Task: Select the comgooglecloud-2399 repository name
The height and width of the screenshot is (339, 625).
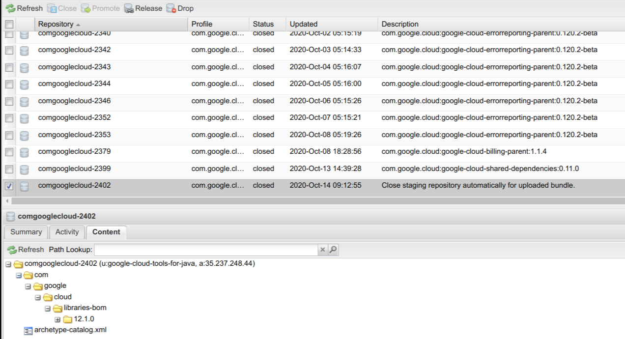Action: 74,169
